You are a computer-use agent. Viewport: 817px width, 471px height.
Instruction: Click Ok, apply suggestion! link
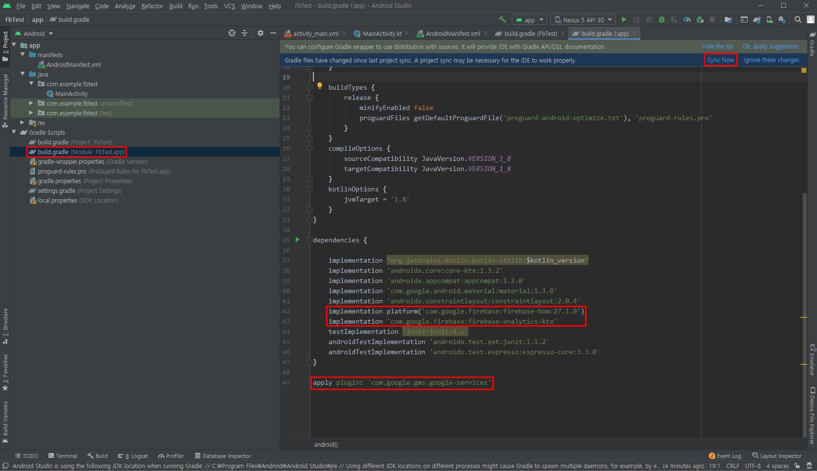pos(770,47)
